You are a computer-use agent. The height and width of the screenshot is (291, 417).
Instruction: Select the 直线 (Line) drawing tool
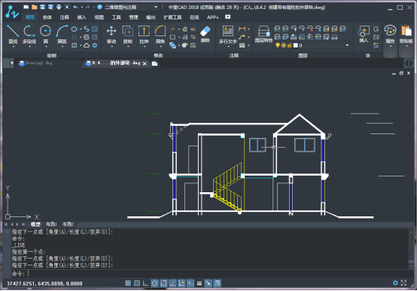(x=13, y=34)
